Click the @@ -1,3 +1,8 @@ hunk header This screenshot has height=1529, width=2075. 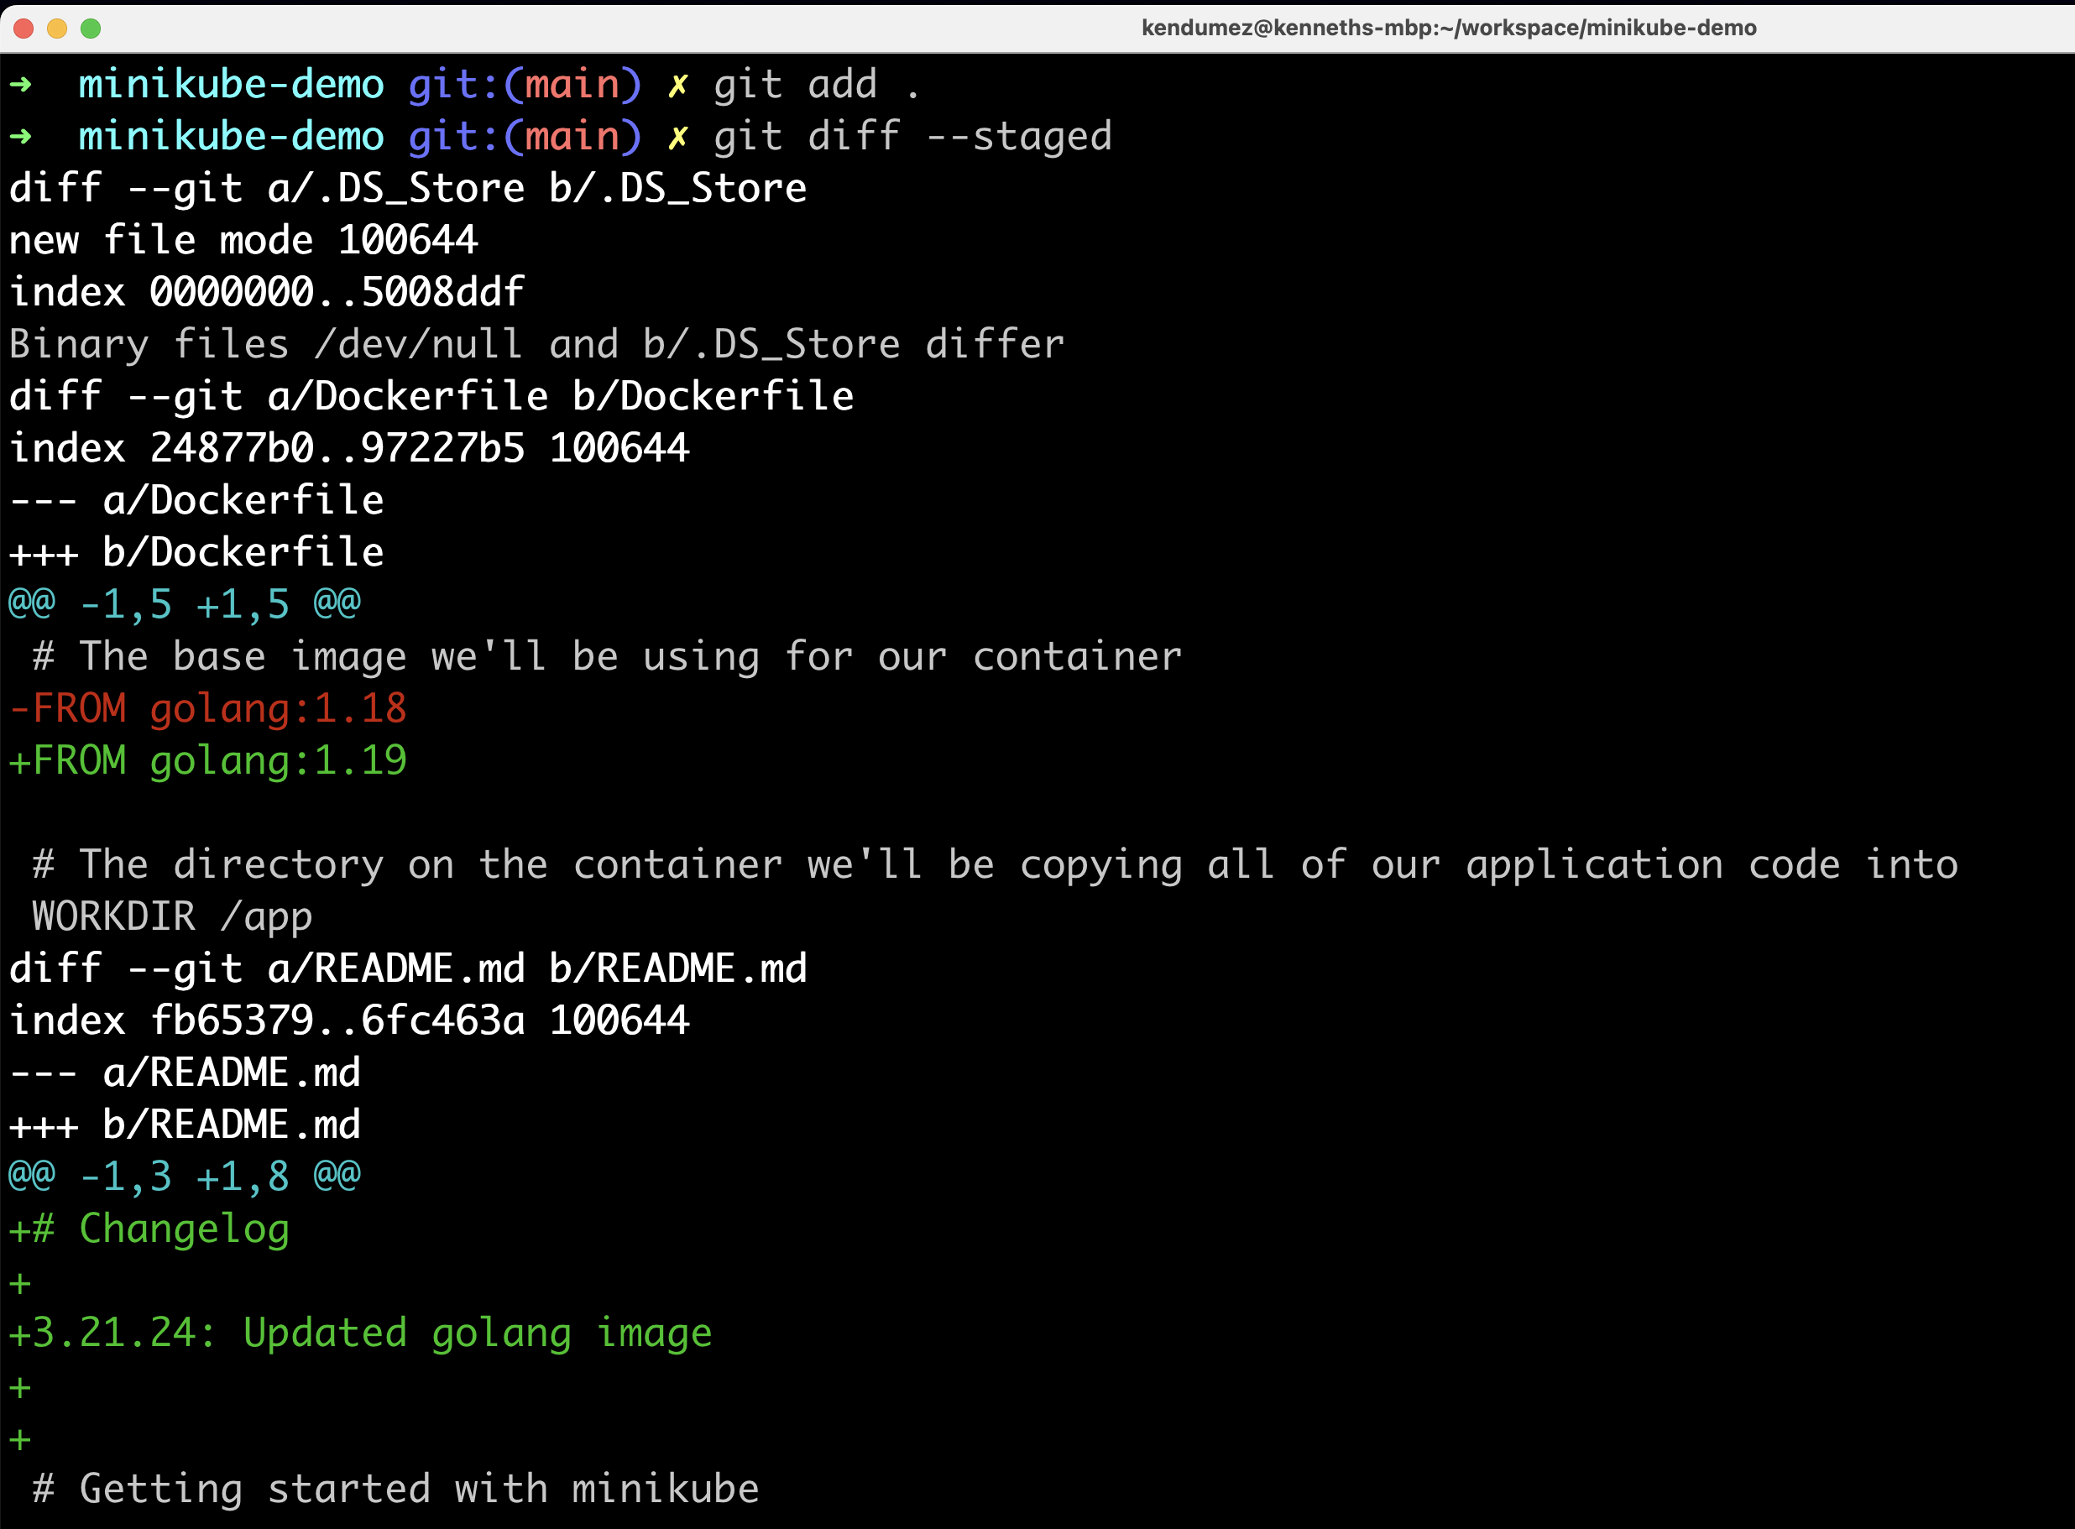(x=182, y=1176)
